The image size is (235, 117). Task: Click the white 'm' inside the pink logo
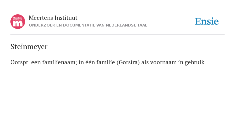coord(18,24)
